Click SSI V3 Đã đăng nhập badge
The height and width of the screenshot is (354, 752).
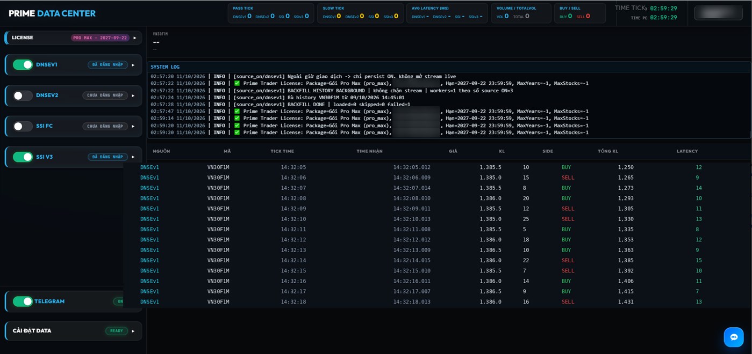pyautogui.click(x=108, y=157)
